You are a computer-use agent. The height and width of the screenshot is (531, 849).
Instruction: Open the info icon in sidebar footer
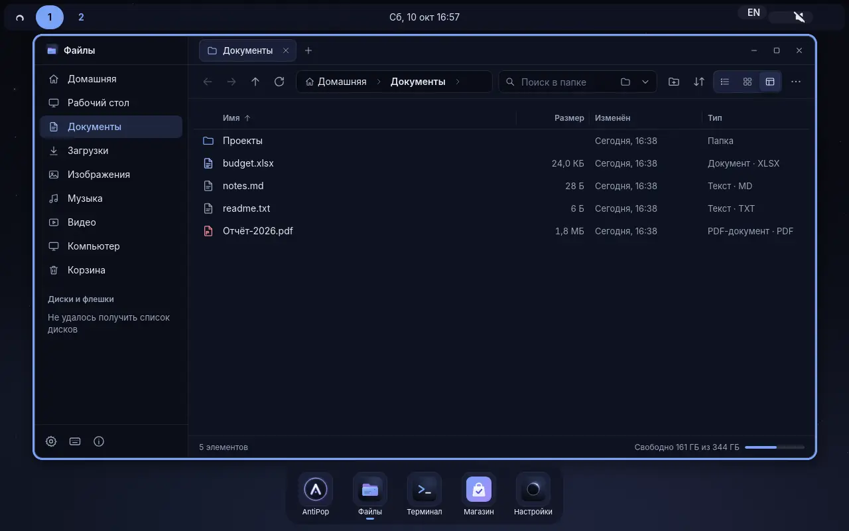(99, 441)
